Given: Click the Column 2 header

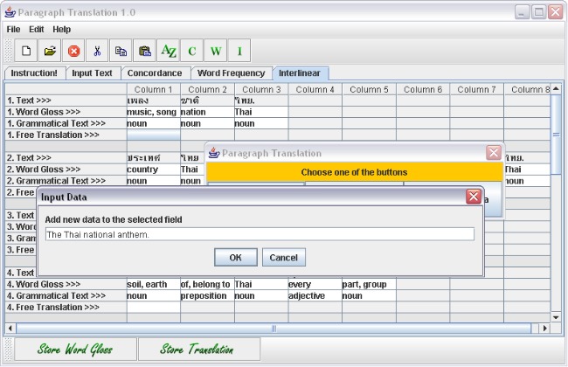Looking at the screenshot, I should [x=208, y=89].
